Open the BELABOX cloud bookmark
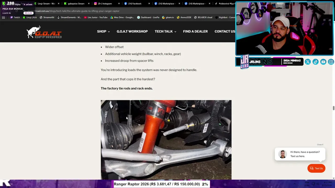Image resolution: width=335 pixels, height=188 pixels. [203, 17]
